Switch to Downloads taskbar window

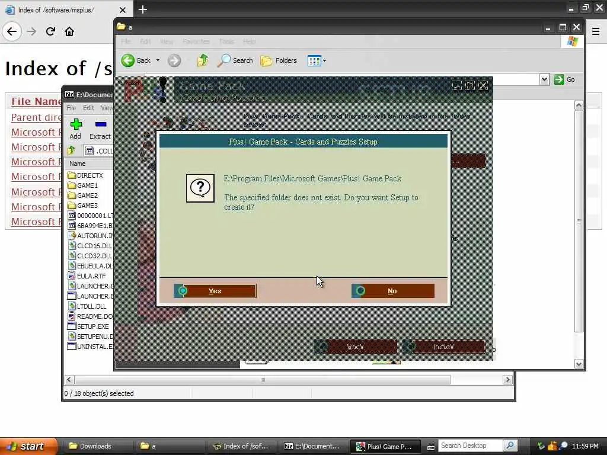tap(97, 446)
